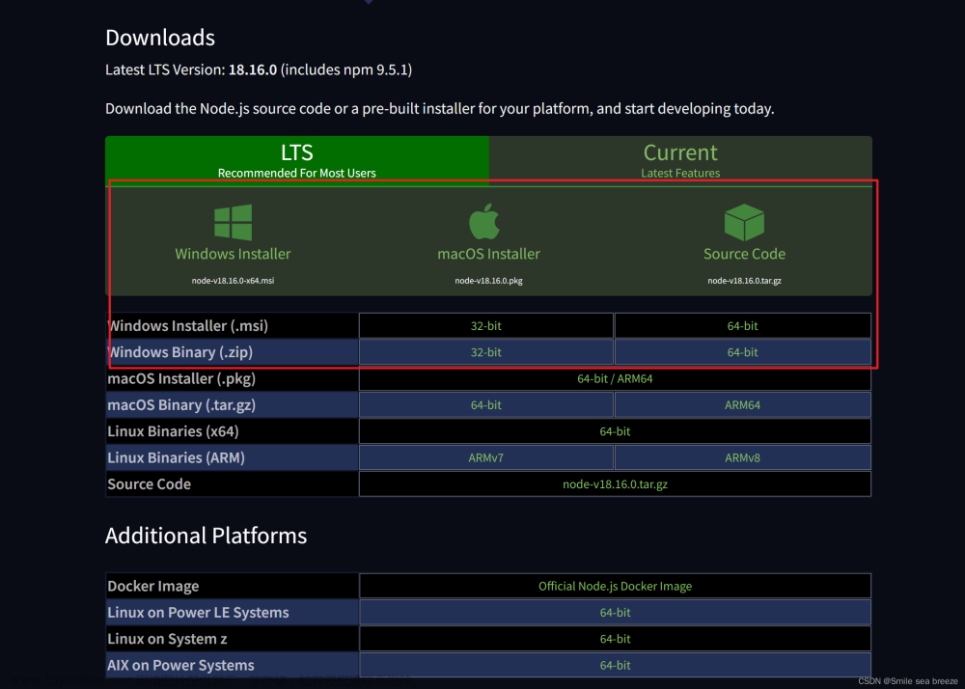Open the Source Code large link
The image size is (965, 689).
[744, 254]
